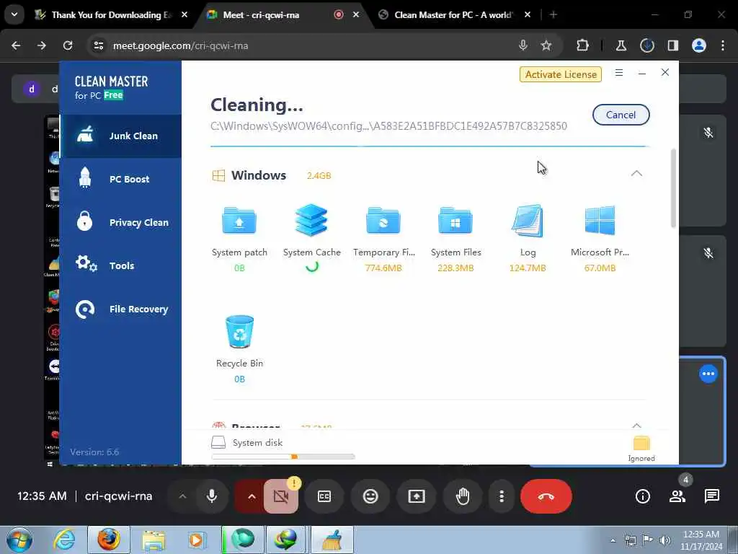Reload the current Chrome page

(68, 45)
